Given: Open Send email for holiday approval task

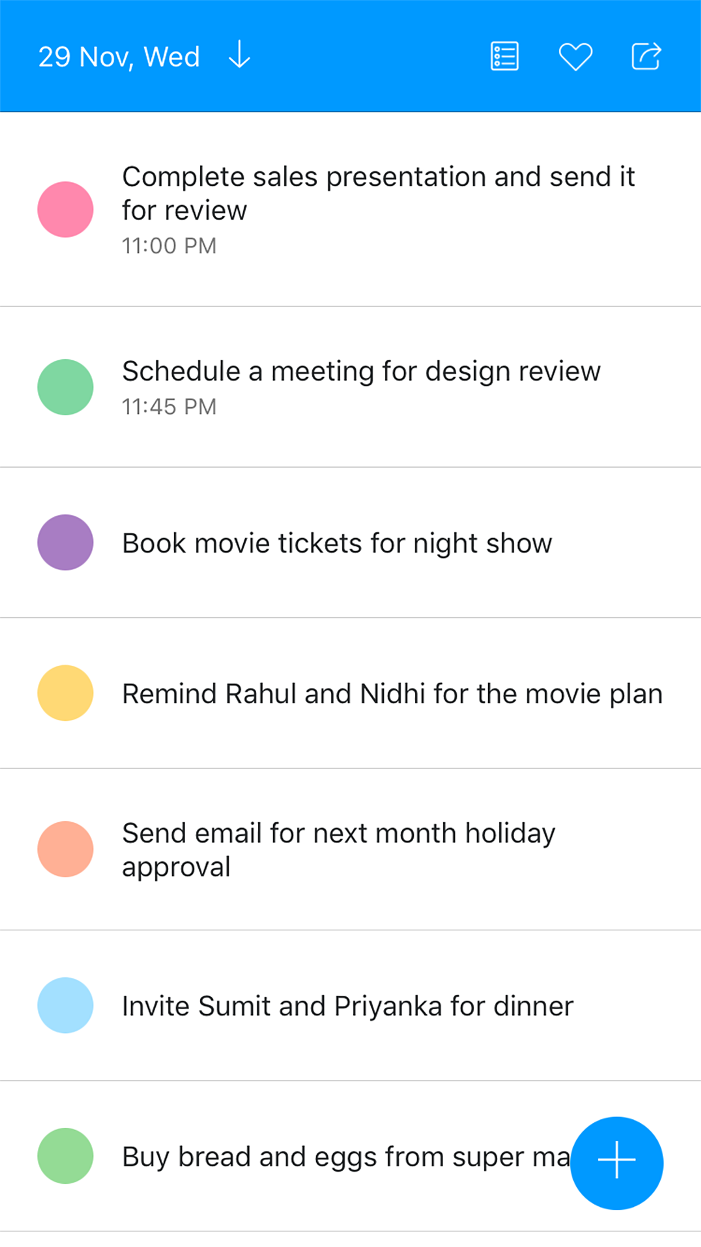Looking at the screenshot, I should (x=339, y=849).
